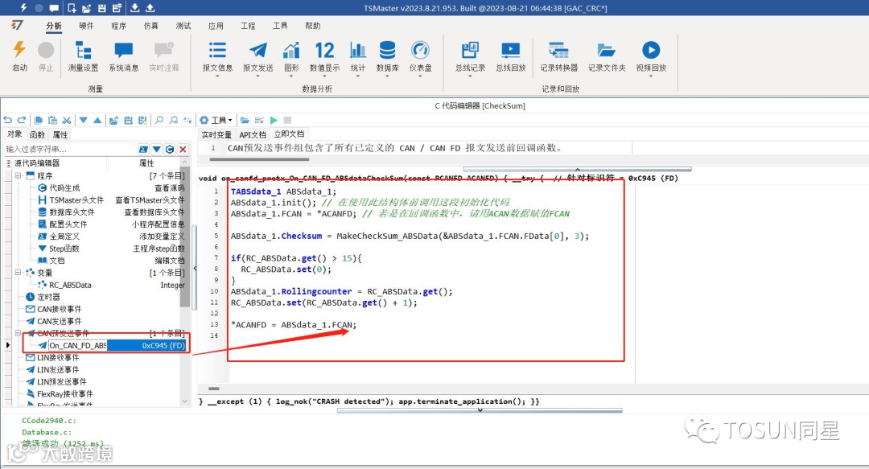Select the LIN接收事件 tree item
Viewport: 869px width, 469px height.
click(58, 357)
